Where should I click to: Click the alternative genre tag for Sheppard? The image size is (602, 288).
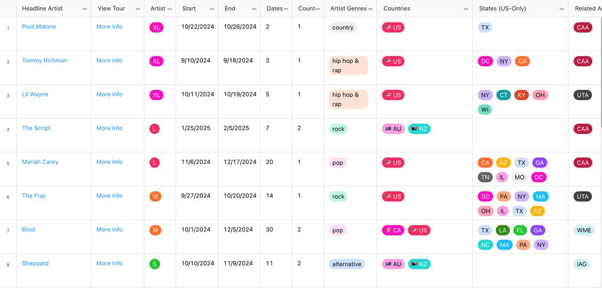pyautogui.click(x=347, y=264)
